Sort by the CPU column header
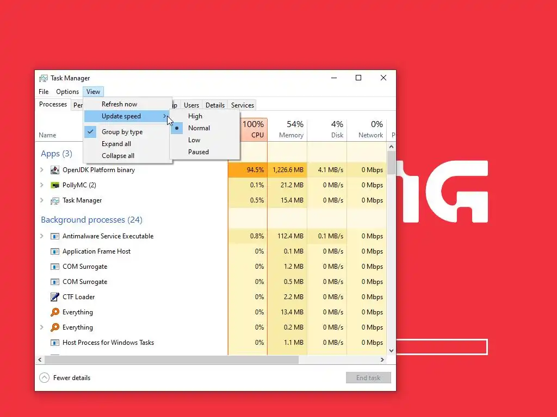This screenshot has height=417, width=557. coord(254,129)
